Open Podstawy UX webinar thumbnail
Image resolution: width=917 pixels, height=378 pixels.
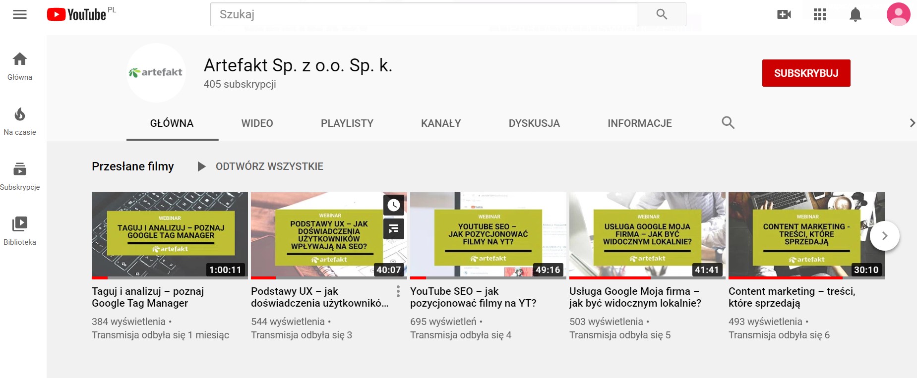[x=329, y=236]
